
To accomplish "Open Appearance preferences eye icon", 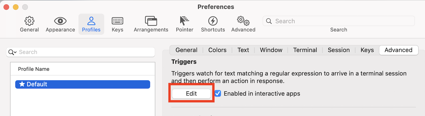I will pos(60,21).
